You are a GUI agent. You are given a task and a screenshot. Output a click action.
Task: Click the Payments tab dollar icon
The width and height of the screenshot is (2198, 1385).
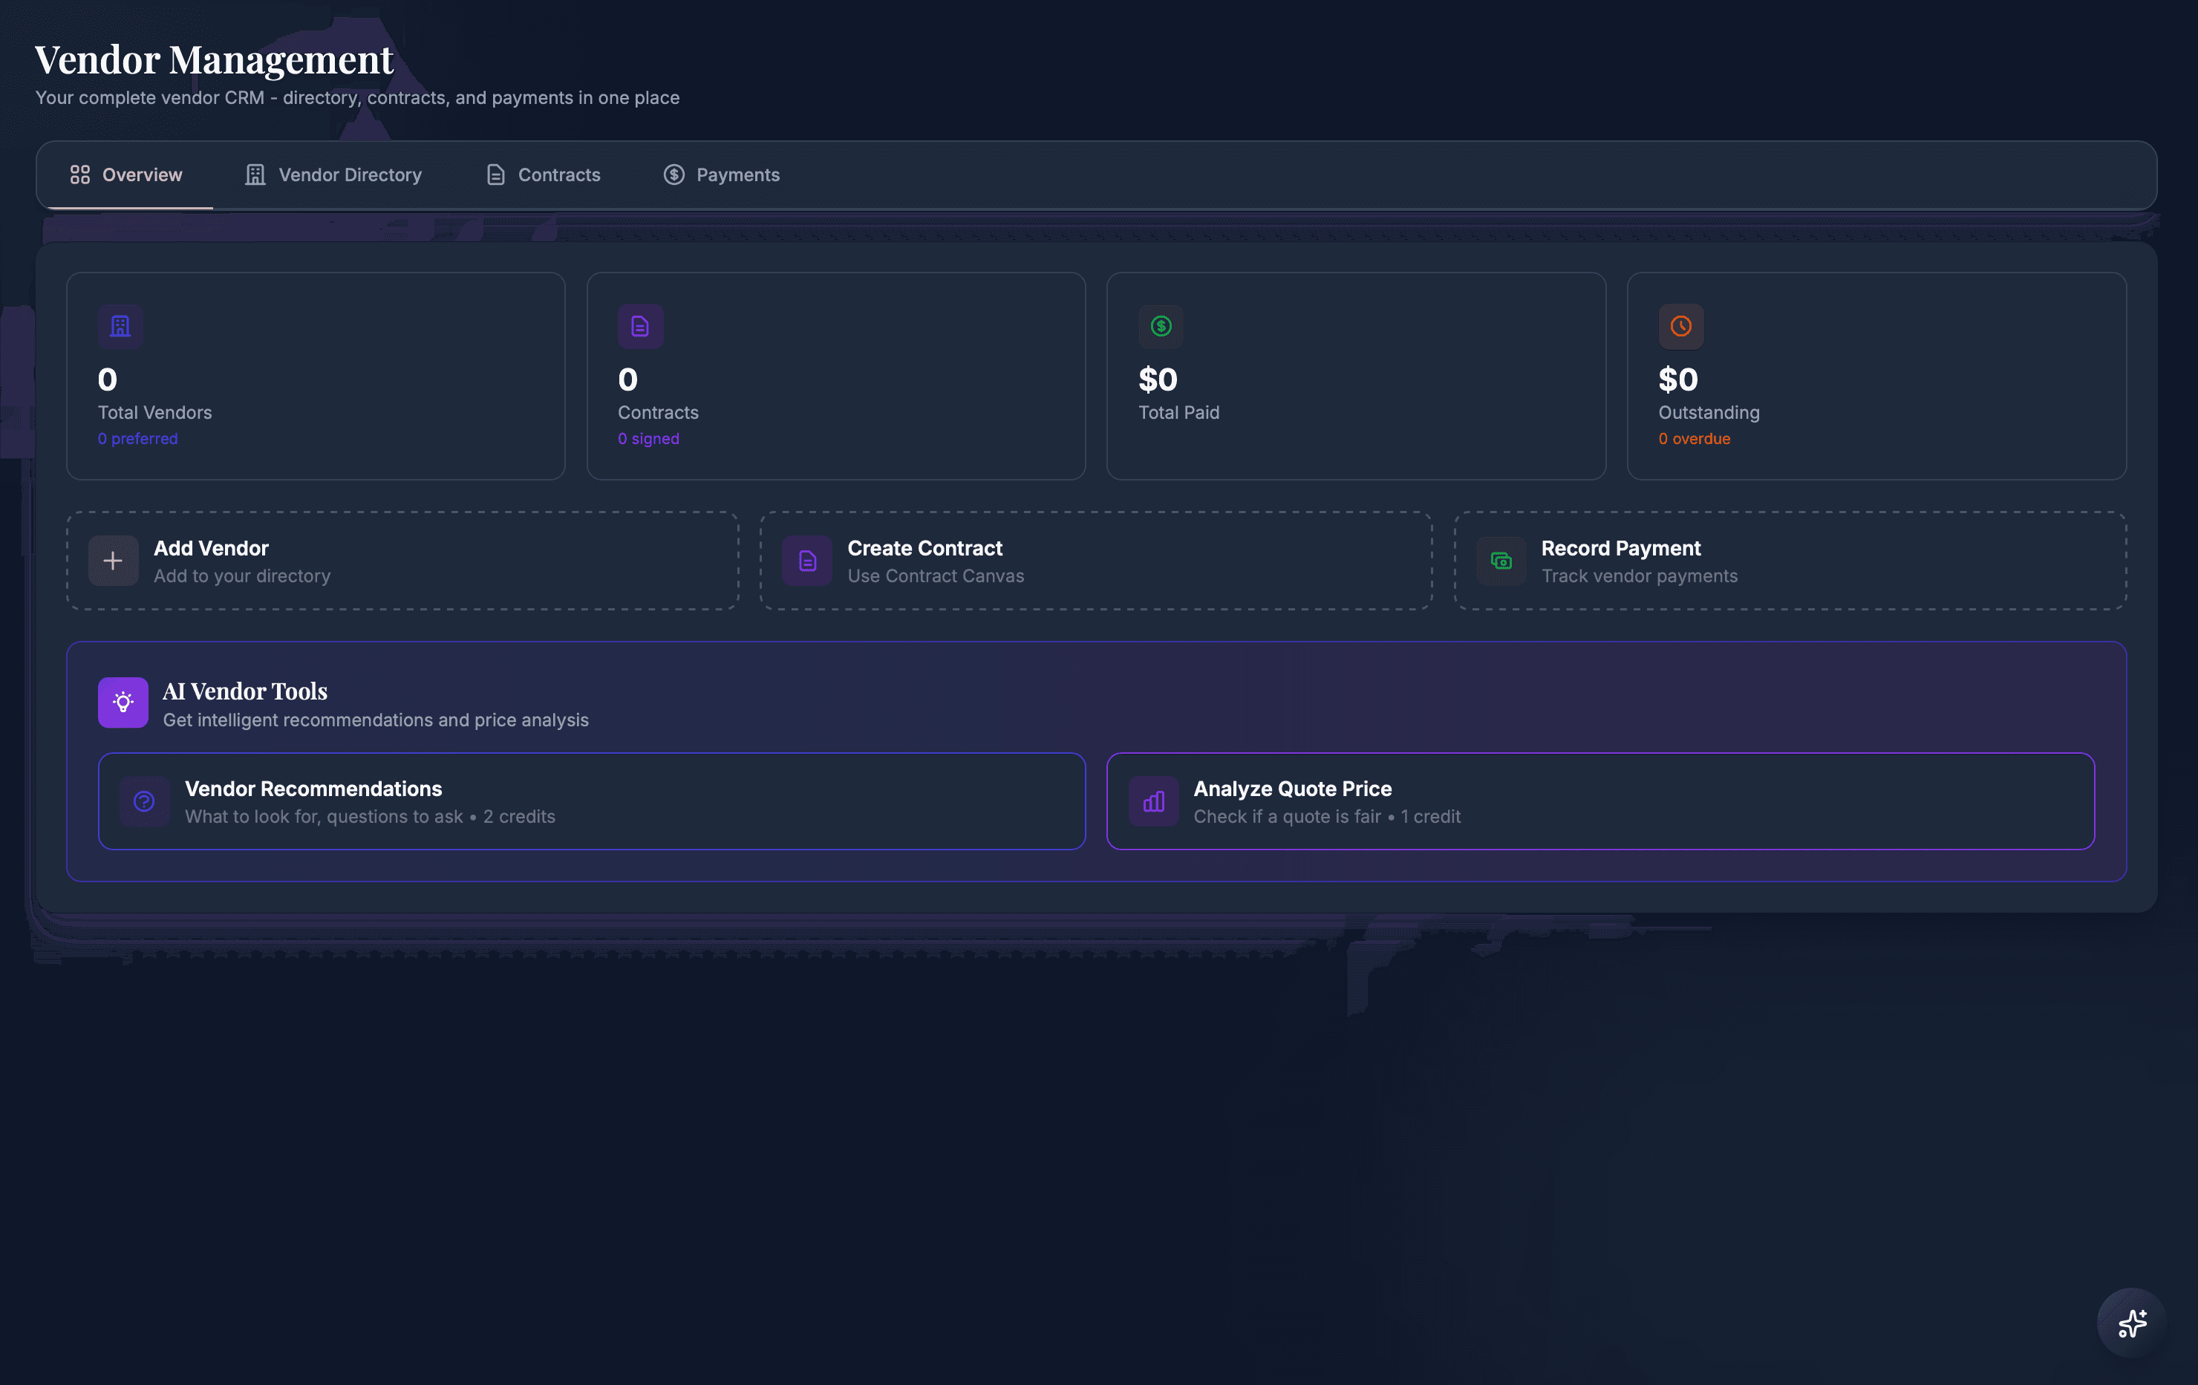point(673,175)
